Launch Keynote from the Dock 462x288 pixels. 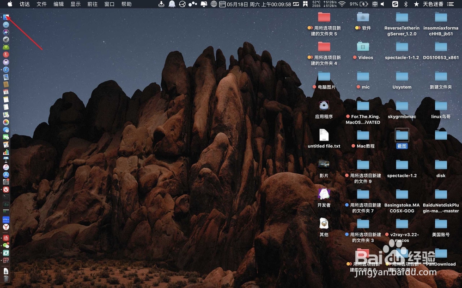(x=6, y=159)
